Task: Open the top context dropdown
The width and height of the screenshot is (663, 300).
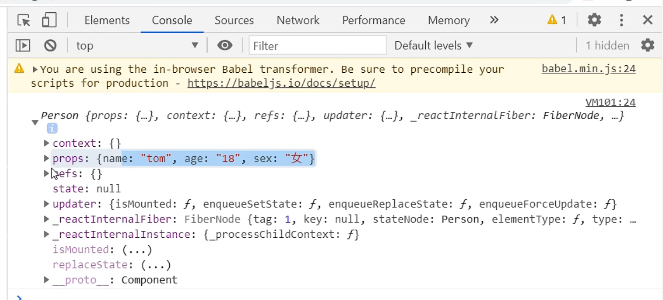Action: pyautogui.click(x=137, y=45)
